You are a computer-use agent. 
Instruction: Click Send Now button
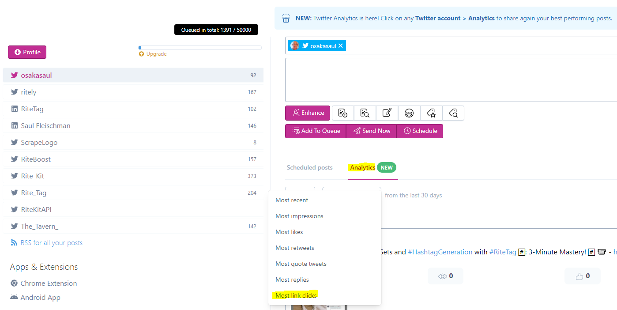tap(371, 131)
